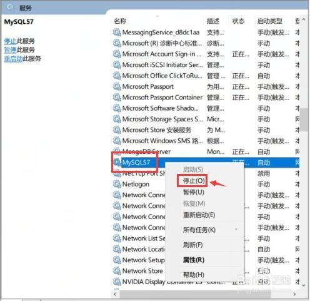310x301 pixels.
Task: Click gear icon of NVIDIA Display Container
Action: tap(117, 282)
